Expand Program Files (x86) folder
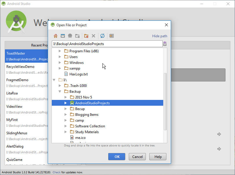 click(x=60, y=51)
